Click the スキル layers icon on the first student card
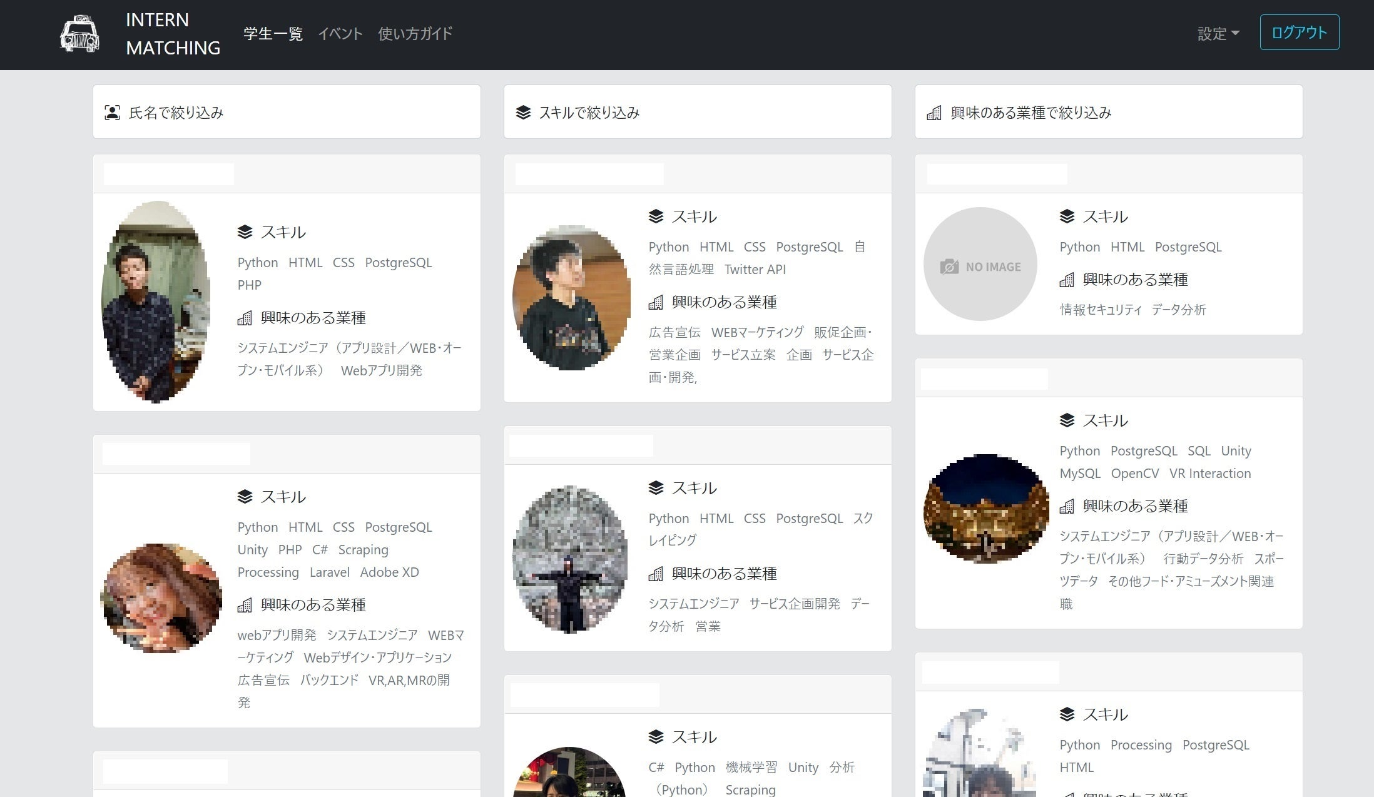The image size is (1374, 797). [x=244, y=231]
